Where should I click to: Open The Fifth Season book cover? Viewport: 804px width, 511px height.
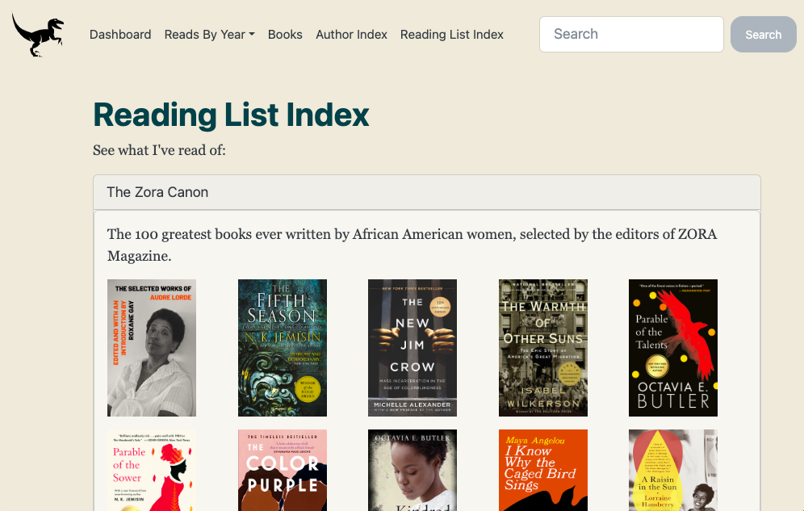coord(282,347)
